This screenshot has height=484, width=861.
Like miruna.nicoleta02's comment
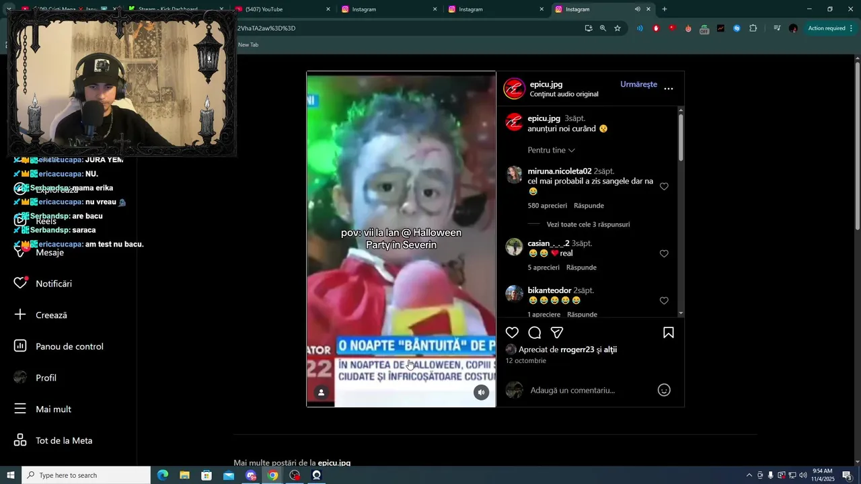[x=664, y=186]
